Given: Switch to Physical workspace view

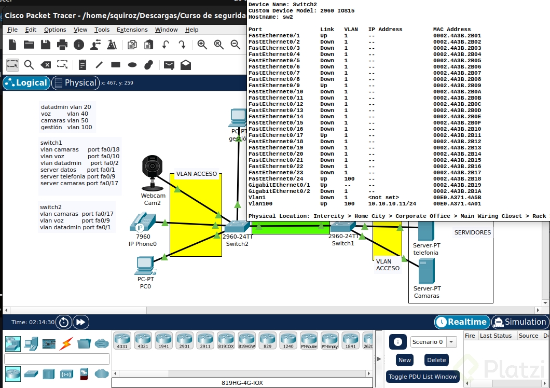Looking at the screenshot, I should (x=75, y=83).
